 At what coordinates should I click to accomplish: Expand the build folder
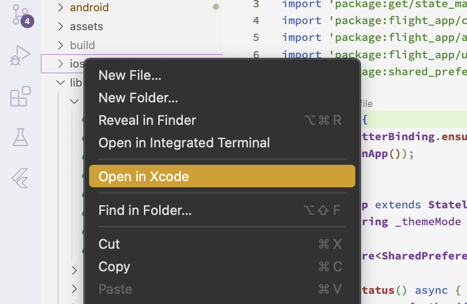[82, 46]
